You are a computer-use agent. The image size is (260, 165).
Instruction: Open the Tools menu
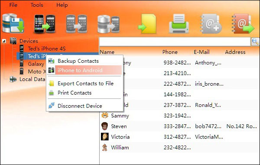pos(37,5)
